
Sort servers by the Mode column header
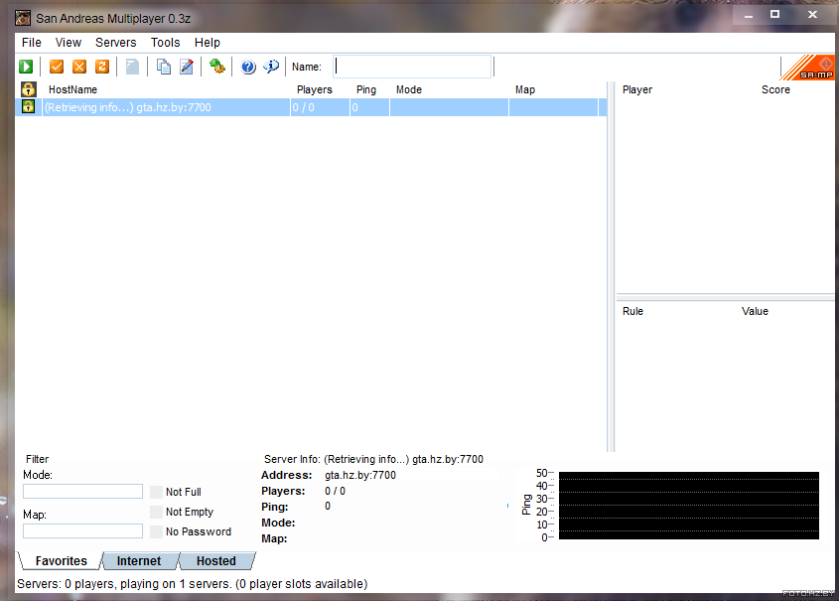point(409,89)
